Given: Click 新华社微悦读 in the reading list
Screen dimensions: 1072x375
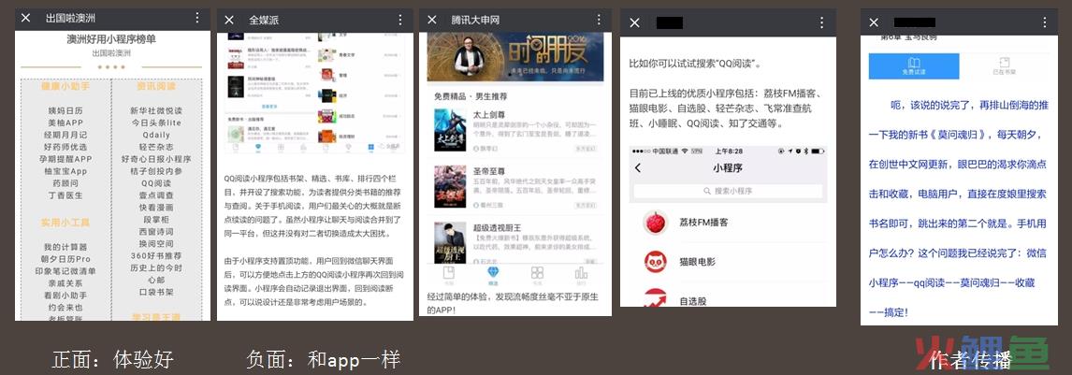Looking at the screenshot, I should [x=156, y=110].
